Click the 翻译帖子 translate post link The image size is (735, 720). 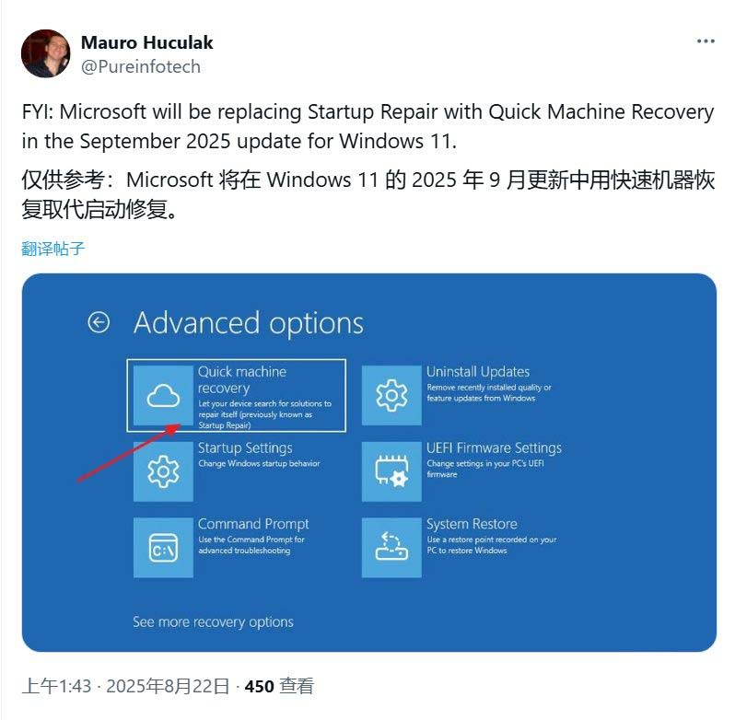pos(53,249)
